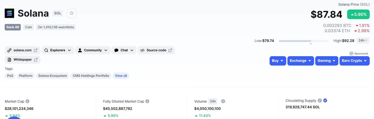This screenshot has height=119, width=374.
Task: Open the Community dropdown
Action: 93,50
